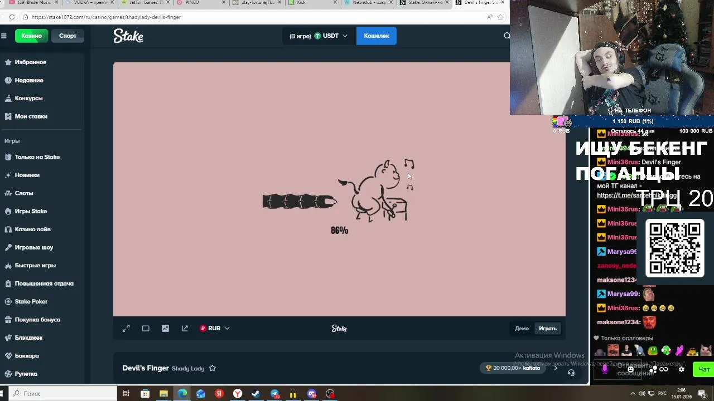Select the Играть mode toggle
The height and width of the screenshot is (401, 714).
click(548, 329)
